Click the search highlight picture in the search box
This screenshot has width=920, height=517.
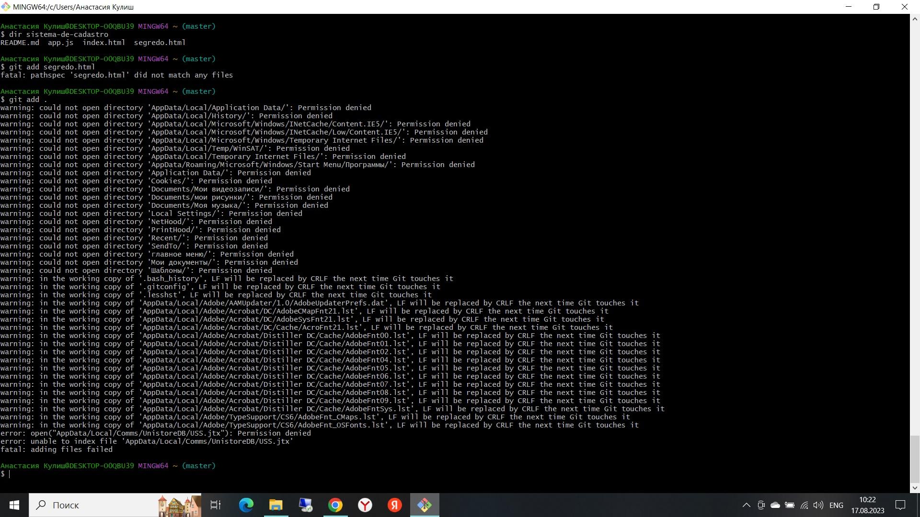tap(179, 506)
